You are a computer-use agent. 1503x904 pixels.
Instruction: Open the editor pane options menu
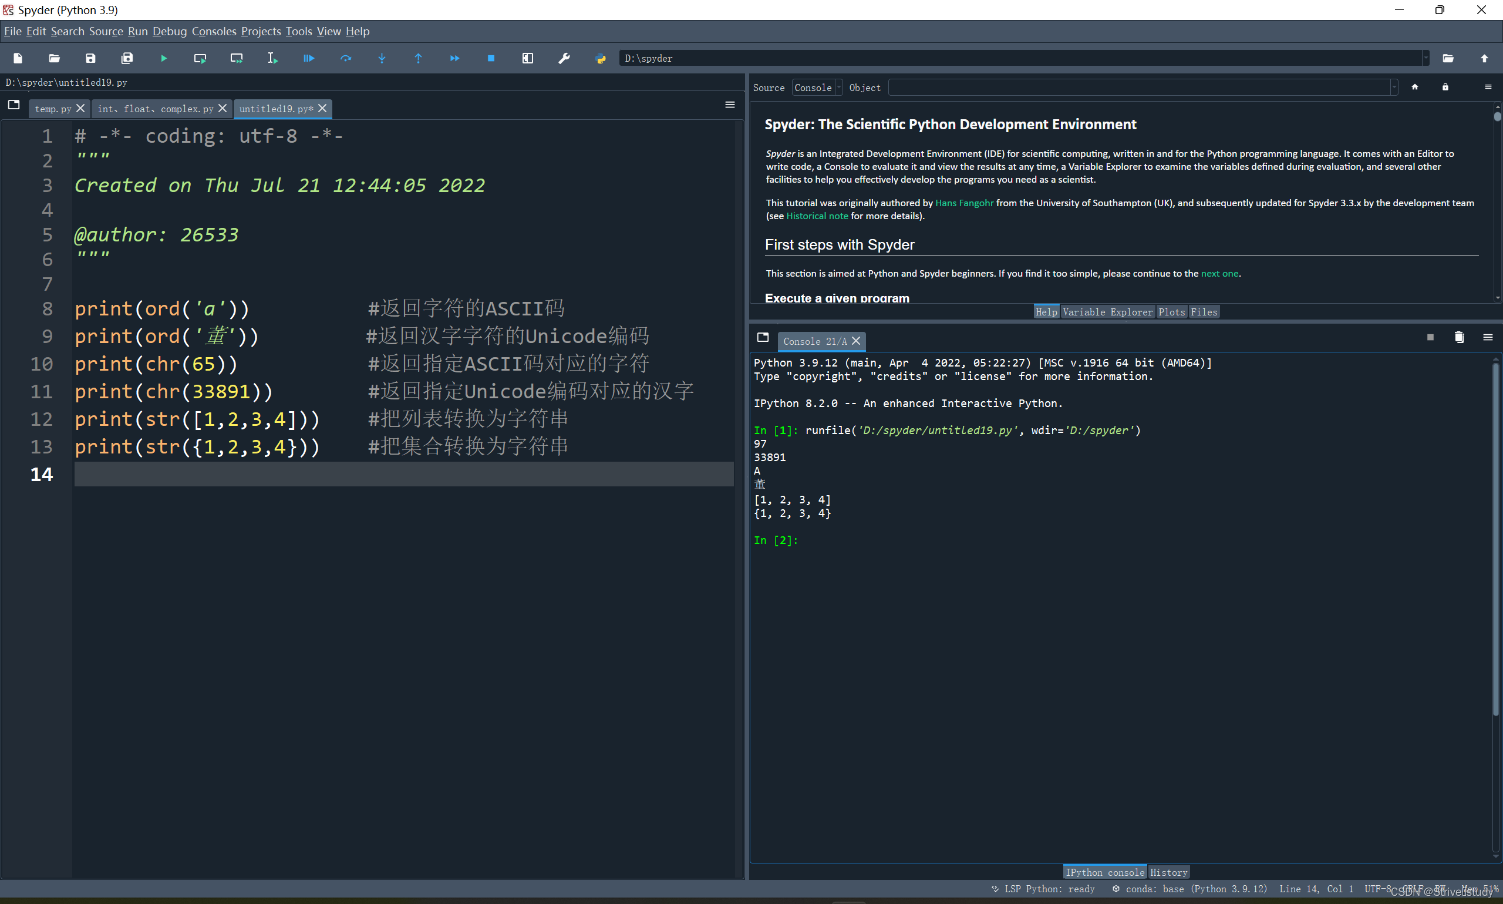coord(729,105)
